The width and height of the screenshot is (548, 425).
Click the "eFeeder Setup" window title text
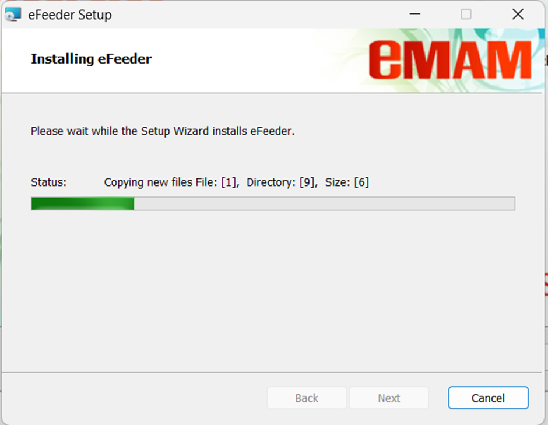[70, 15]
